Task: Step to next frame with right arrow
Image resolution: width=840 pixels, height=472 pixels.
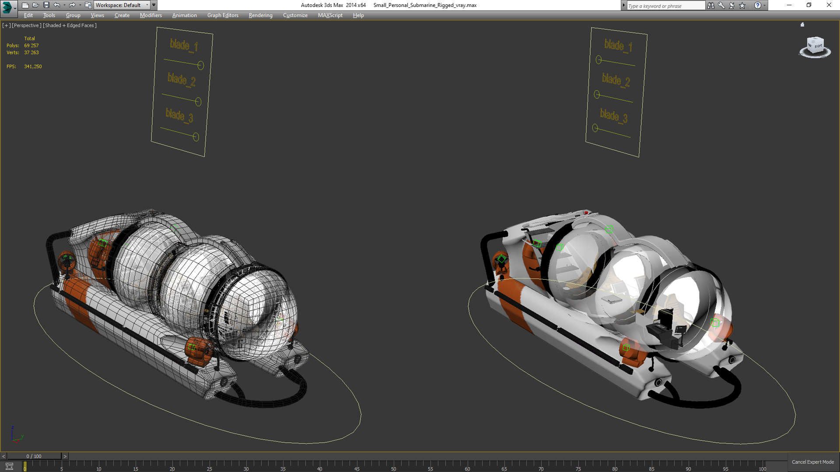Action: pyautogui.click(x=65, y=456)
